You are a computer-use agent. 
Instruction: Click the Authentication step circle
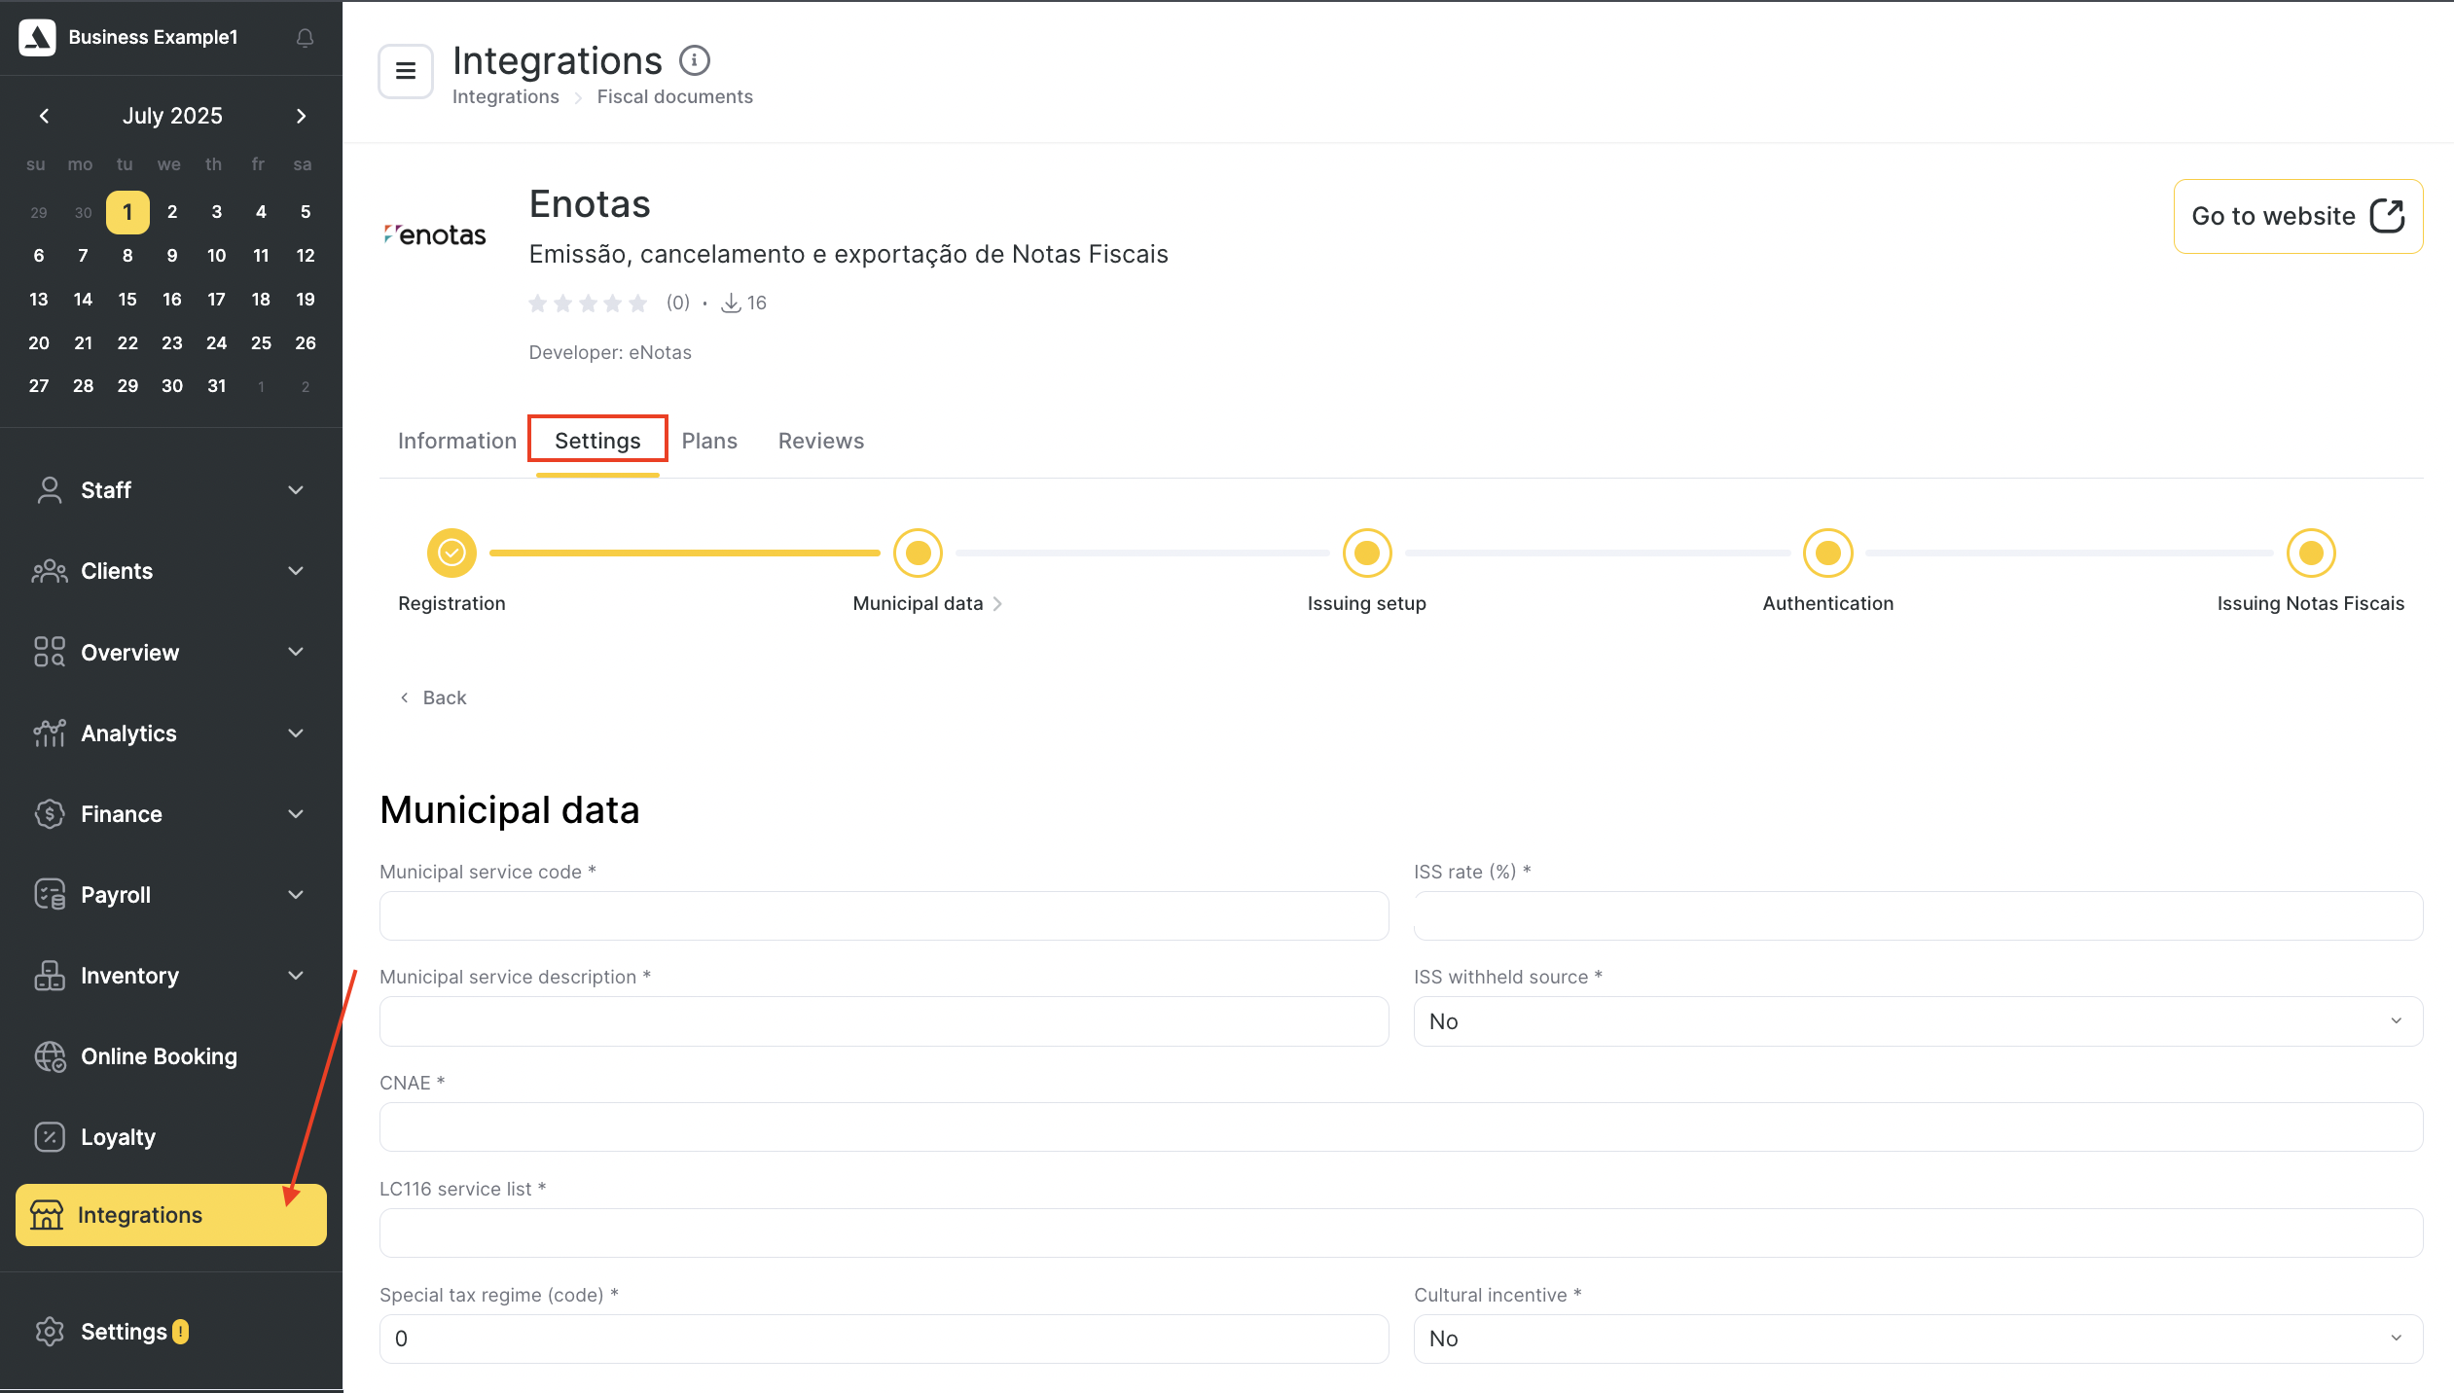tap(1828, 553)
